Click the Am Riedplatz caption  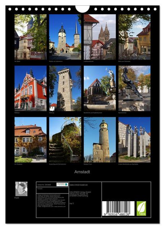click(x=18, y=164)
